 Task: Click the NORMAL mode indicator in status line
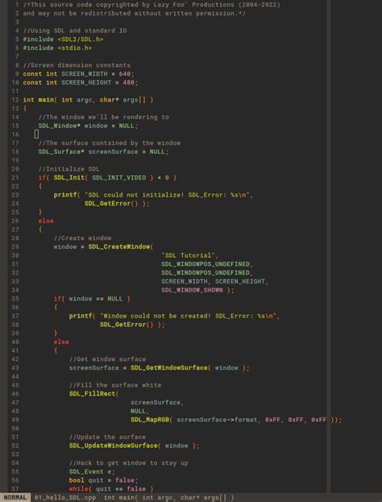15,498
